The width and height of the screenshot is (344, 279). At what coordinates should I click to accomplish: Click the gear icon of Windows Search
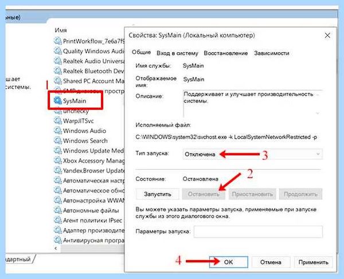58,140
